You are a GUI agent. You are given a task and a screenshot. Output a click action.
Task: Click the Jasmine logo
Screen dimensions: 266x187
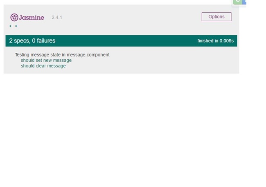[27, 17]
